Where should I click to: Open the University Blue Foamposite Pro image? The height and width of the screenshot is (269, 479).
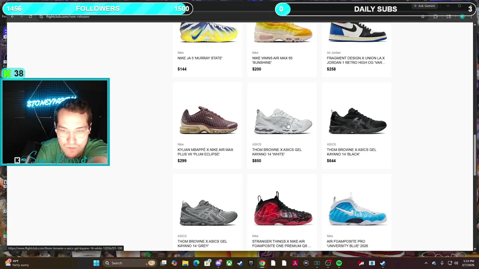pyautogui.click(x=357, y=209)
